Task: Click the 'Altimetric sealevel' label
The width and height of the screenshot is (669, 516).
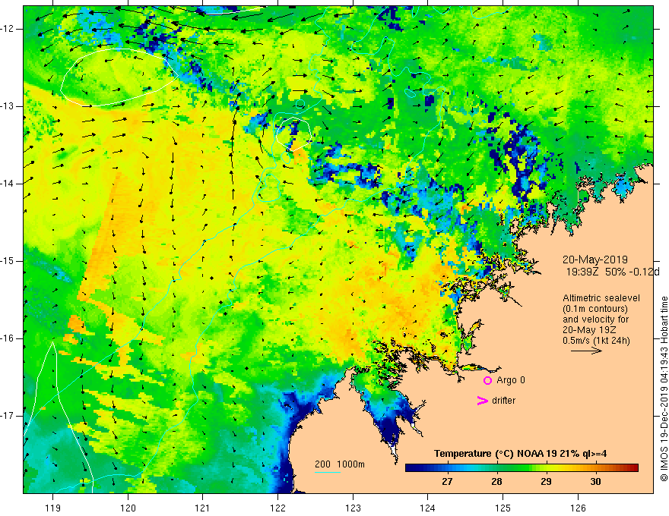Action: click(x=601, y=298)
